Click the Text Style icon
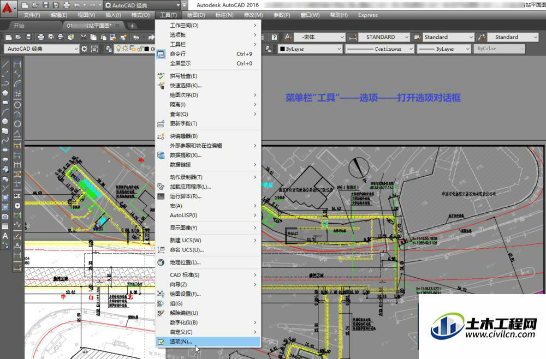Image resolution: width=546 pixels, height=359 pixels. point(288,37)
